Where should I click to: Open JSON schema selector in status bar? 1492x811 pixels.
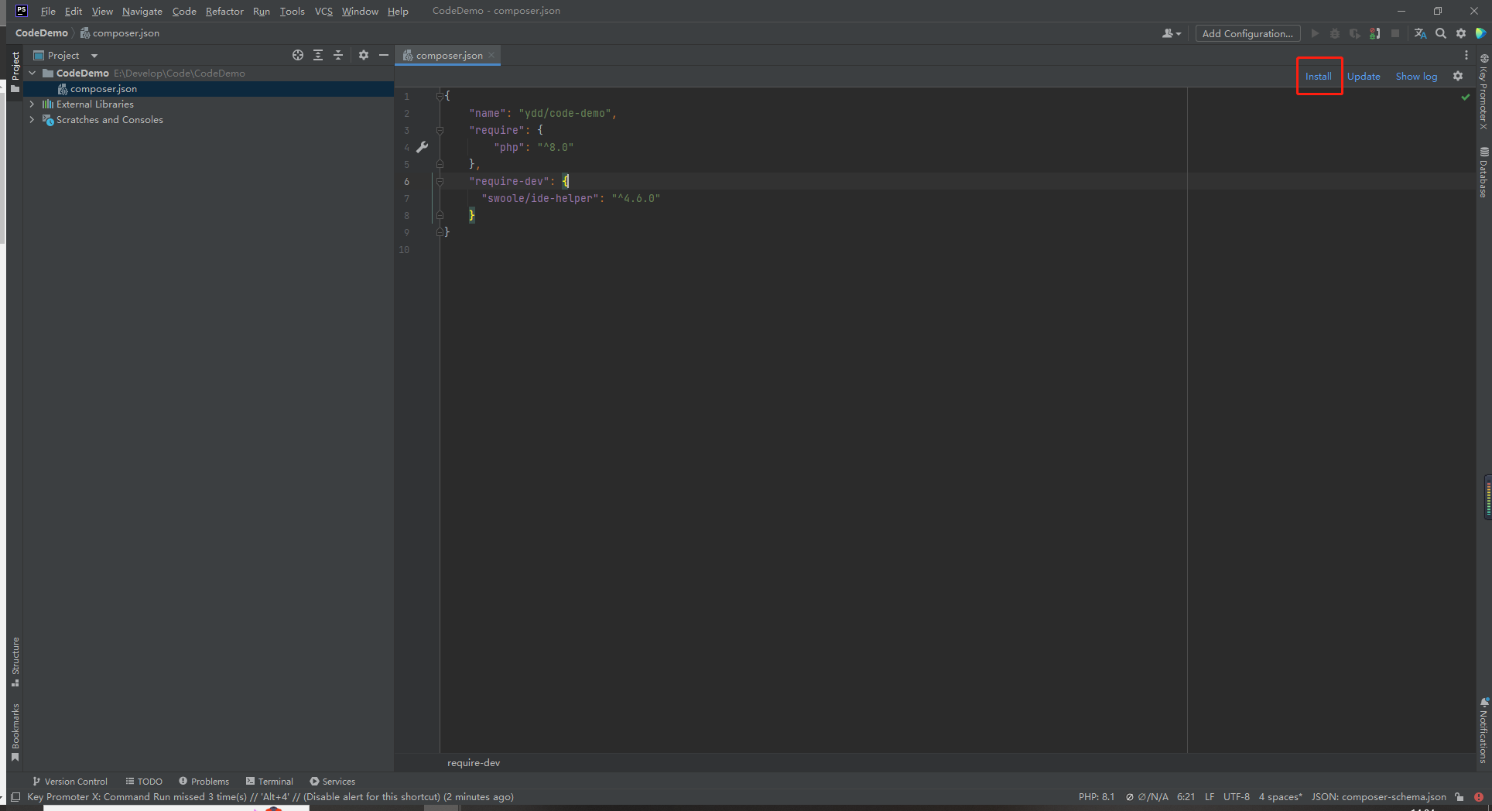click(x=1378, y=797)
